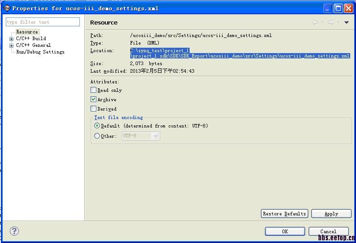Image resolution: width=356 pixels, height=243 pixels.
Task: Select Default encoding radio button
Action: [x=97, y=125]
